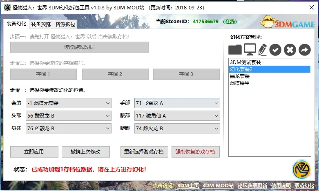Close the 3DM幻化拆包工具 window

[x=312, y=7]
